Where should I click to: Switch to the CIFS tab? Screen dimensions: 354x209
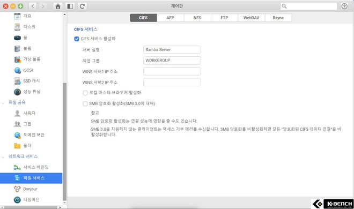[143, 18]
